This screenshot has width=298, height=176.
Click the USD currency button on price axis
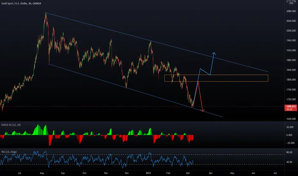click(x=291, y=3)
